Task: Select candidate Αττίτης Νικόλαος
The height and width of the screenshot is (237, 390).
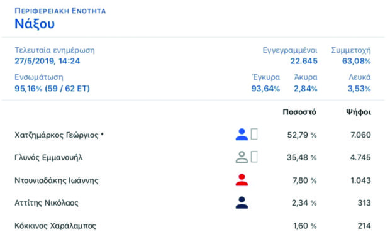Action: point(47,203)
